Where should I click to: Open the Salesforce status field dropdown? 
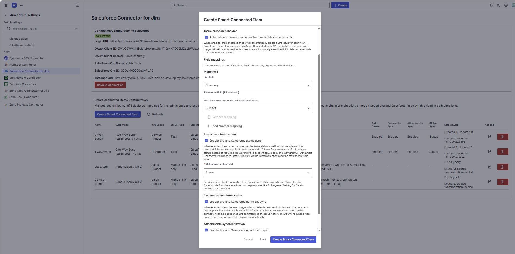click(x=258, y=172)
